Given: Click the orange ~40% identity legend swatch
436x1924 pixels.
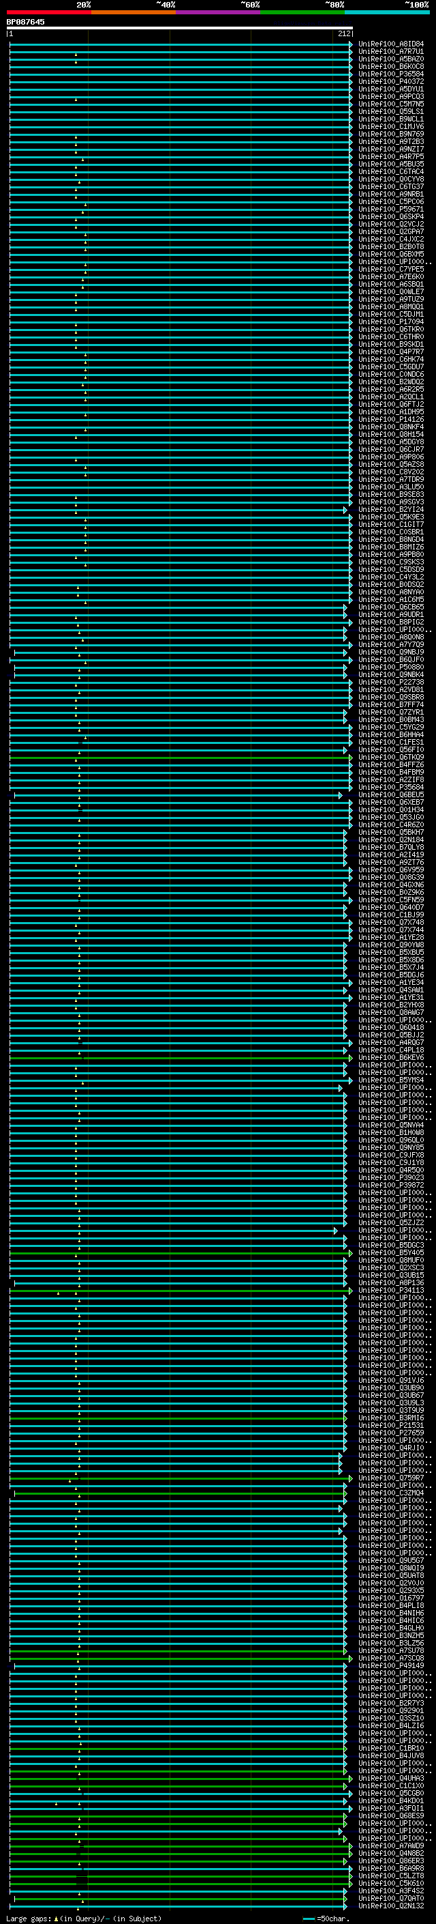Looking at the screenshot, I should 134,12.
